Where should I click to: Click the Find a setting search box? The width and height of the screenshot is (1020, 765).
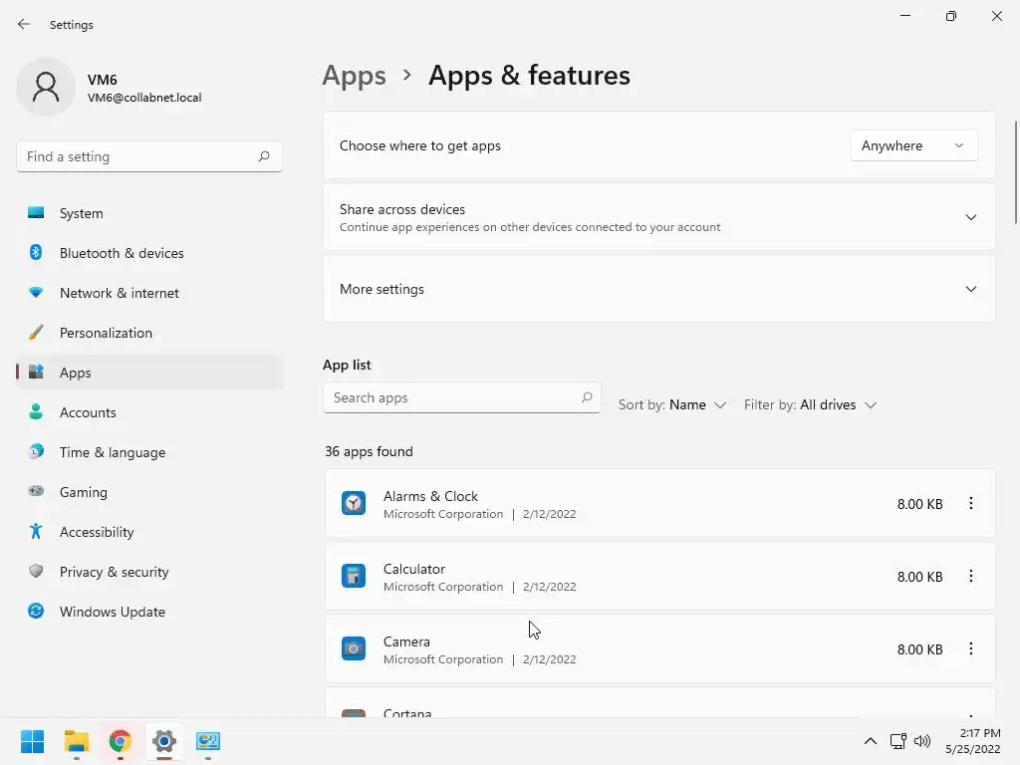(137, 156)
